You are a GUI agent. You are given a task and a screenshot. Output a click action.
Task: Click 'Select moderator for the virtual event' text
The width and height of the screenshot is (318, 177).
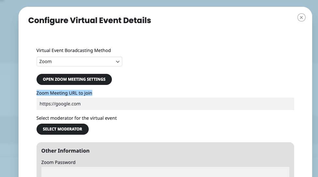(x=76, y=118)
